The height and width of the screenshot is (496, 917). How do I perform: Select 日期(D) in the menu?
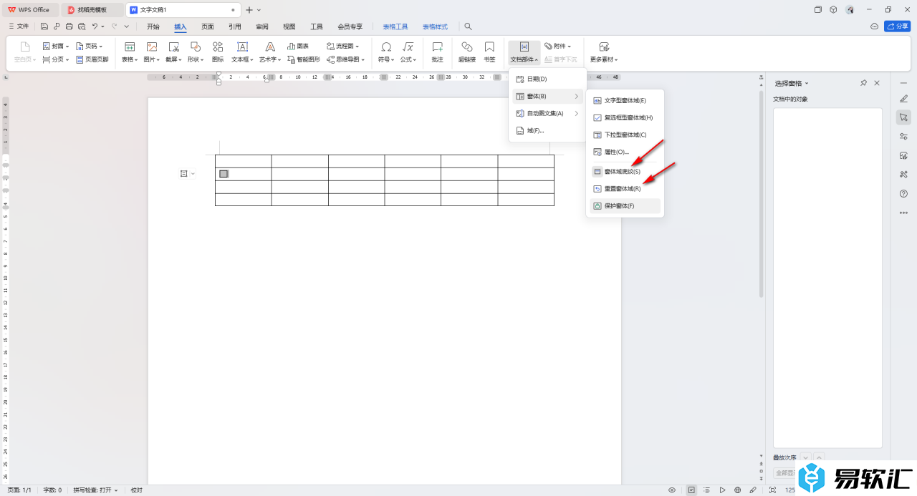click(547, 79)
